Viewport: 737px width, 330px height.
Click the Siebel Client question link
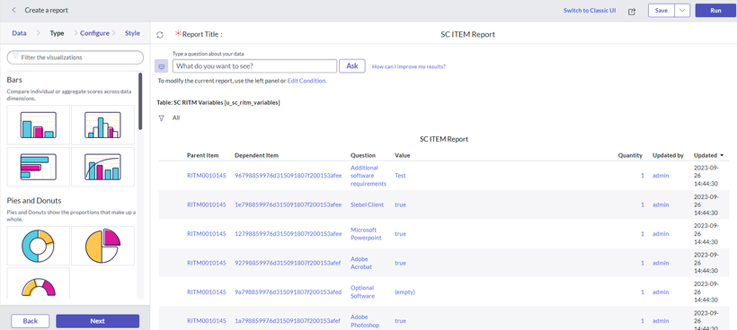pyautogui.click(x=367, y=204)
